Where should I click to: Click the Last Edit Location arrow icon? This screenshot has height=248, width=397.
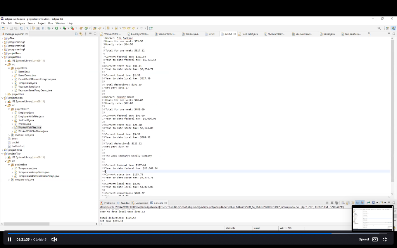click(x=124, y=28)
